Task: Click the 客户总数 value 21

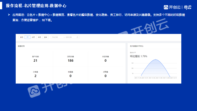Action: coord(35,60)
